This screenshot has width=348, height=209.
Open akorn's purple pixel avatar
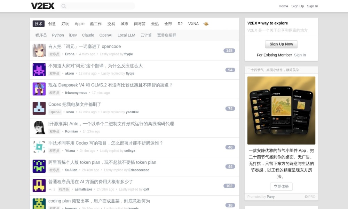coord(39,70)
